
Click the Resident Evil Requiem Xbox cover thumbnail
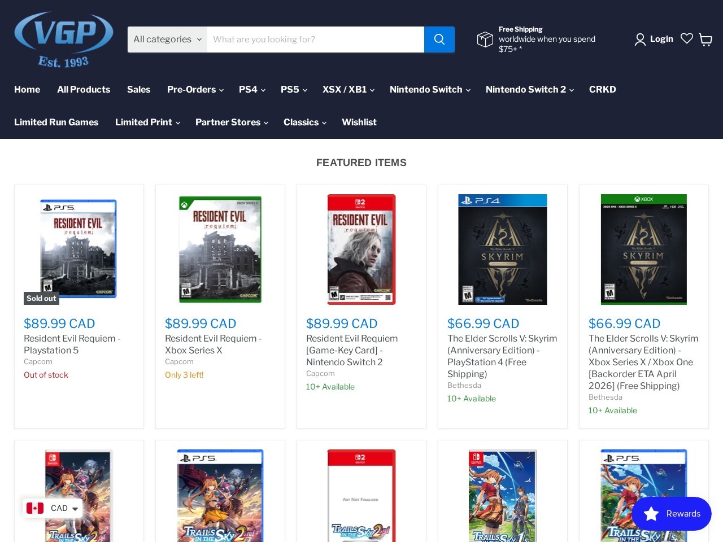(220, 250)
